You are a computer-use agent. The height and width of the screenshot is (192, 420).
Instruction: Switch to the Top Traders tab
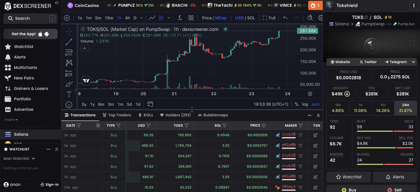pyautogui.click(x=117, y=115)
